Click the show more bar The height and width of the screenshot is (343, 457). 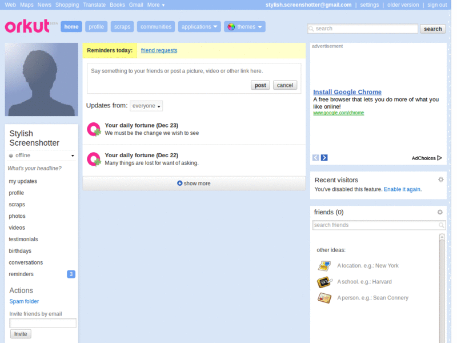tap(194, 184)
